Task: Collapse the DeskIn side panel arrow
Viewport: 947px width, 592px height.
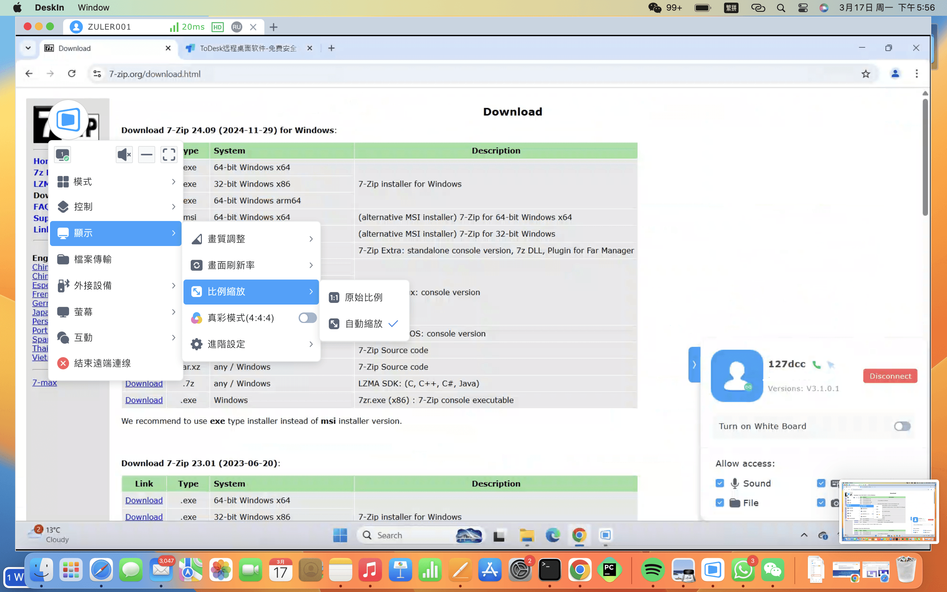Action: (x=694, y=364)
